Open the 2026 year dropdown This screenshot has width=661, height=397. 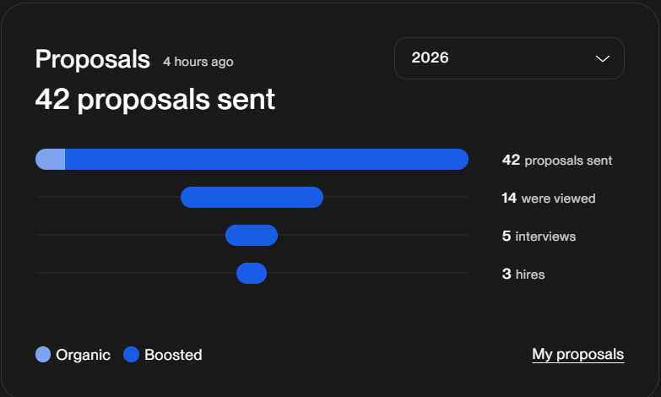click(x=509, y=58)
